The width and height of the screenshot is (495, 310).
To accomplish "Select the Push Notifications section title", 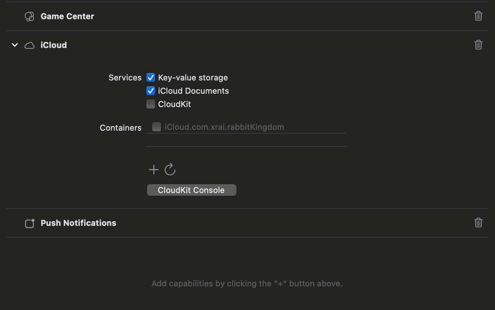I will [78, 223].
